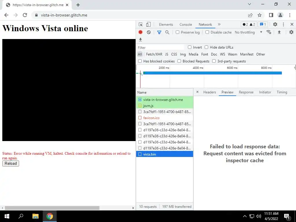This screenshot has width=296, height=222.
Task: Open network search magnifier icon
Action: [167, 32]
